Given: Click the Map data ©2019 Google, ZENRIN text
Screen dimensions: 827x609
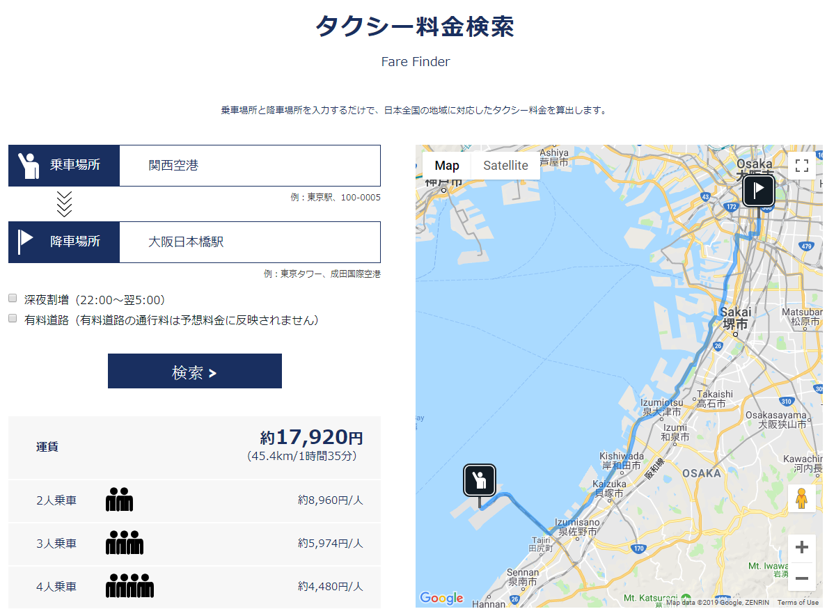Looking at the screenshot, I should [x=717, y=602].
